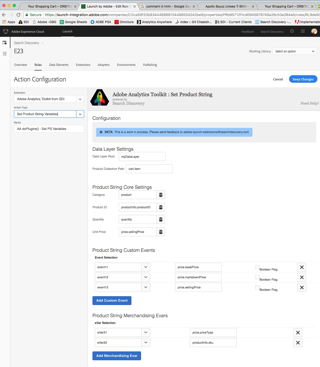Close the Launch by Adobe browser tab
320x367 pixels.
135,6
